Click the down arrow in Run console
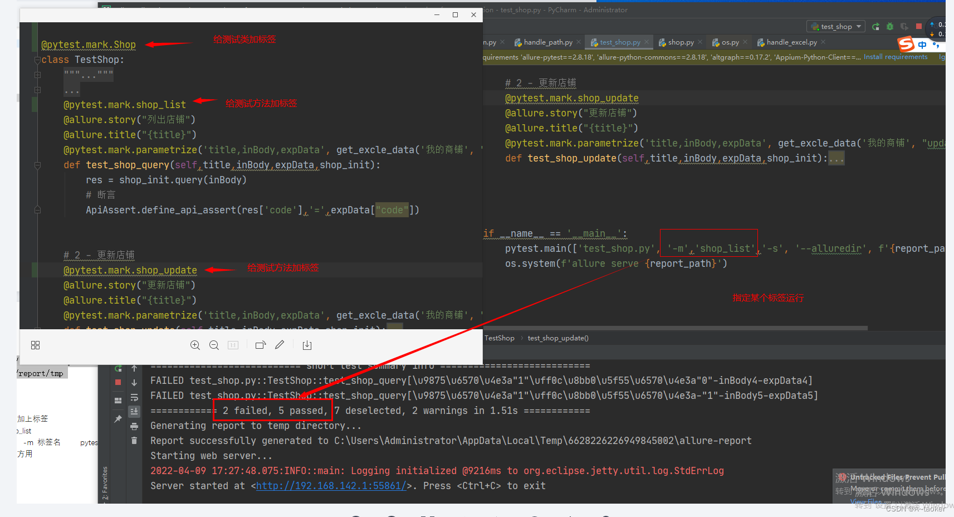 [x=134, y=383]
